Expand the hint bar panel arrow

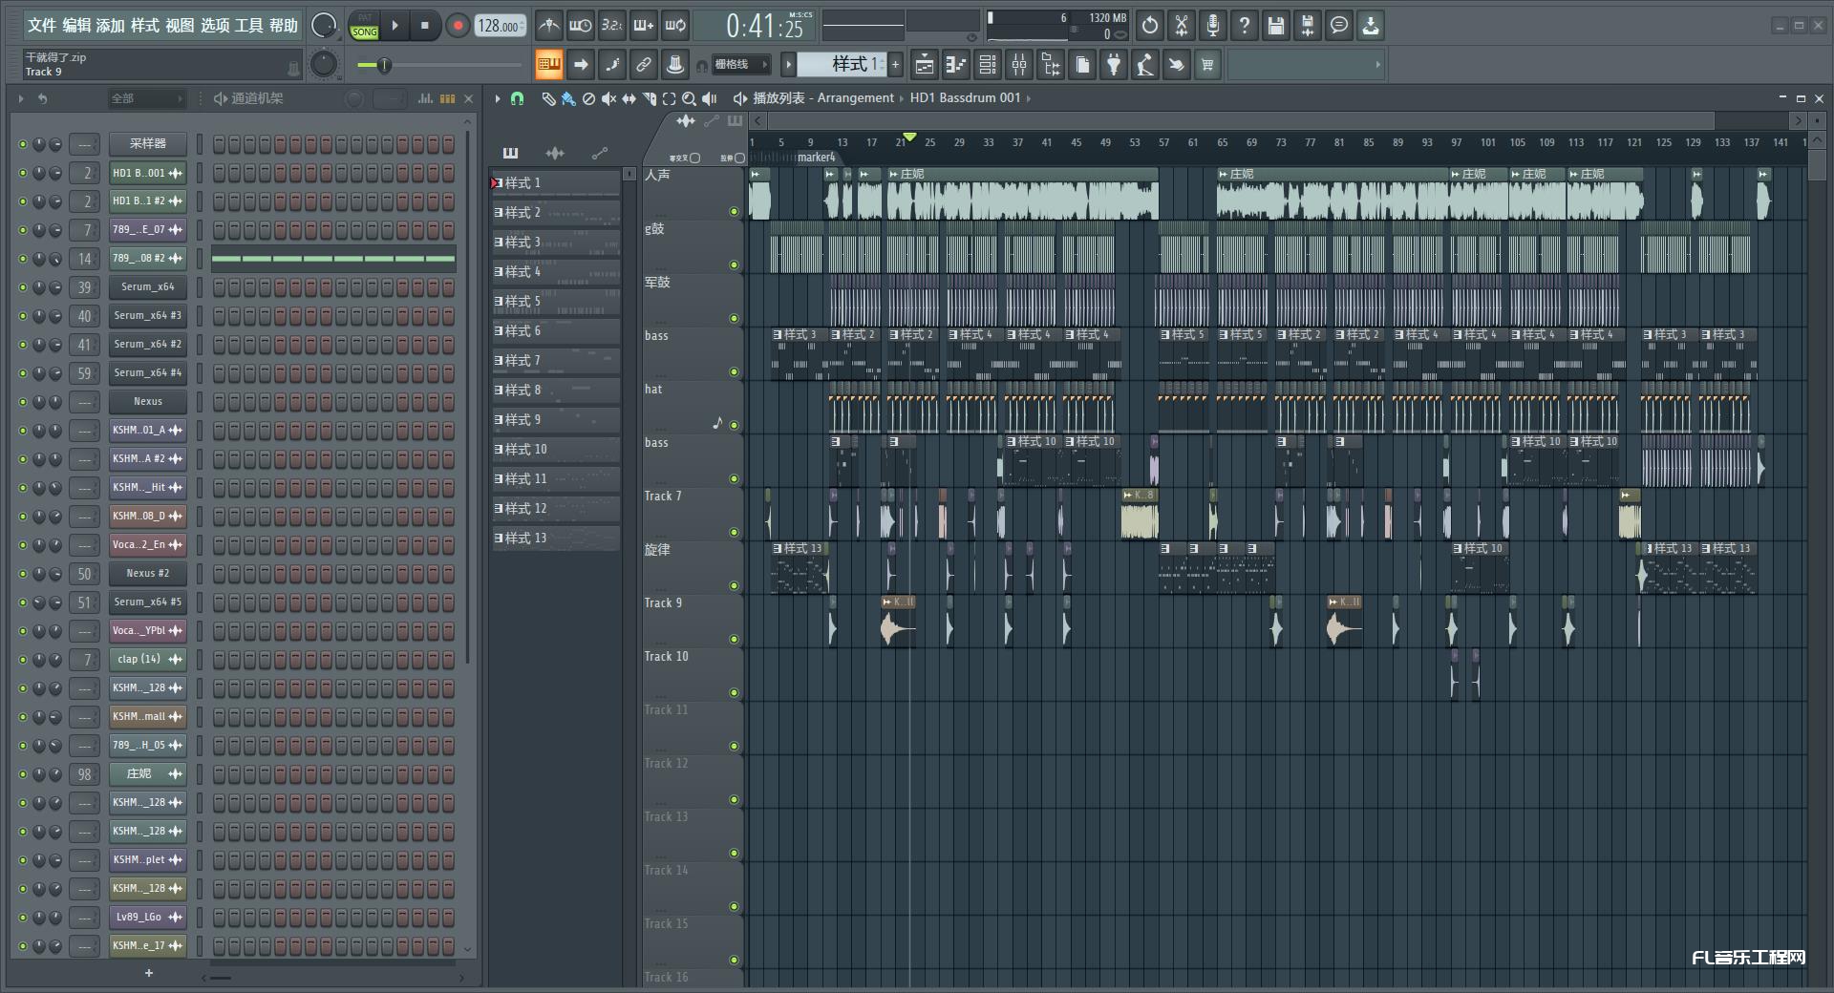coord(1377,65)
